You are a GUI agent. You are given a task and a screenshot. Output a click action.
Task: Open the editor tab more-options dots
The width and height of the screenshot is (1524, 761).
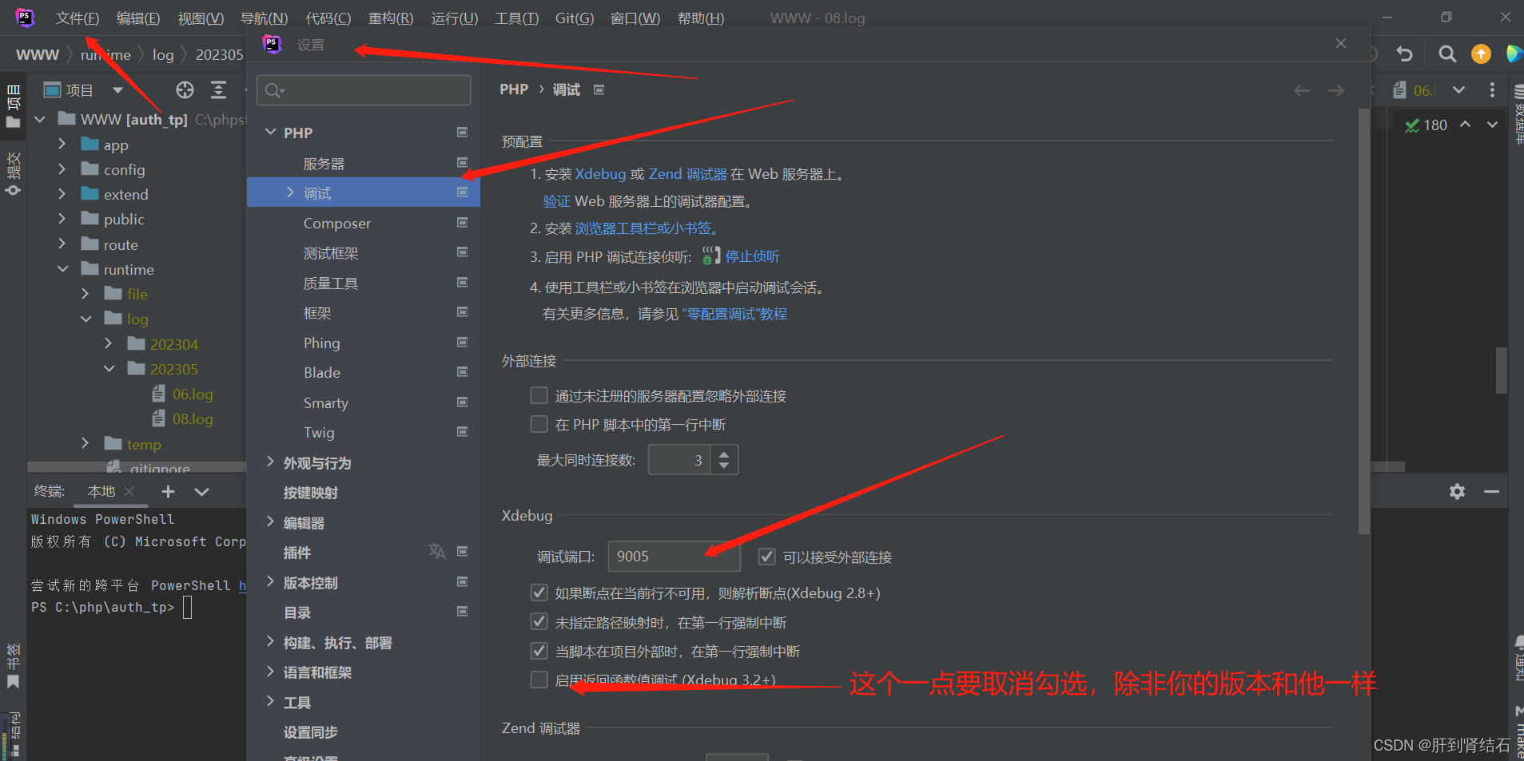coord(1492,90)
